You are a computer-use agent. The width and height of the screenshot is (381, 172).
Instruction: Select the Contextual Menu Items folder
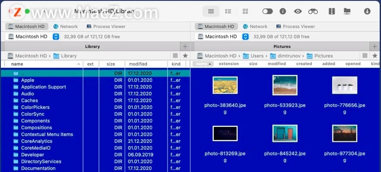pyautogui.click(x=95, y=134)
